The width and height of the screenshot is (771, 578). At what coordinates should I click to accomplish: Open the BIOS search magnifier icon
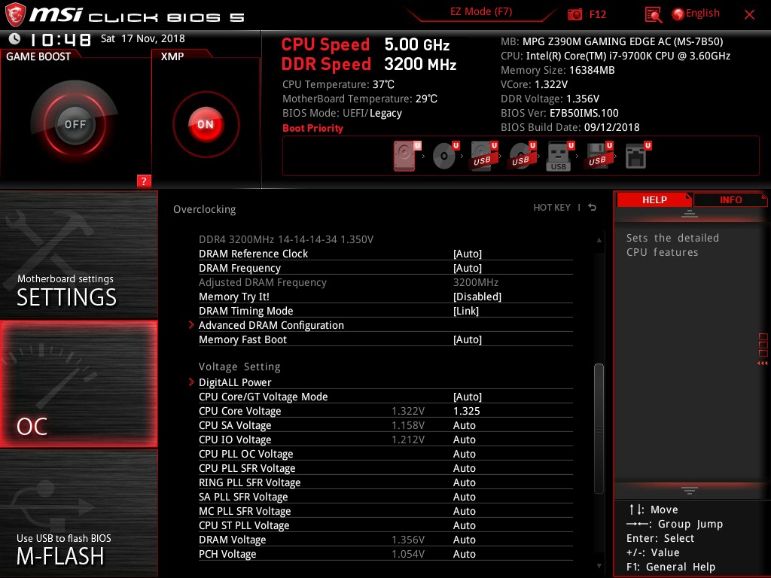pos(653,15)
